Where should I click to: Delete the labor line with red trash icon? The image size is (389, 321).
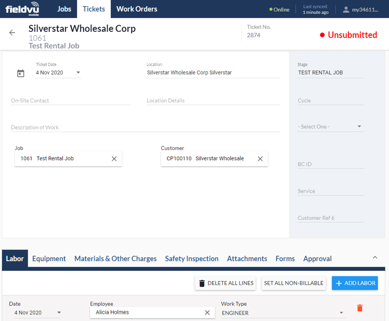(x=360, y=308)
